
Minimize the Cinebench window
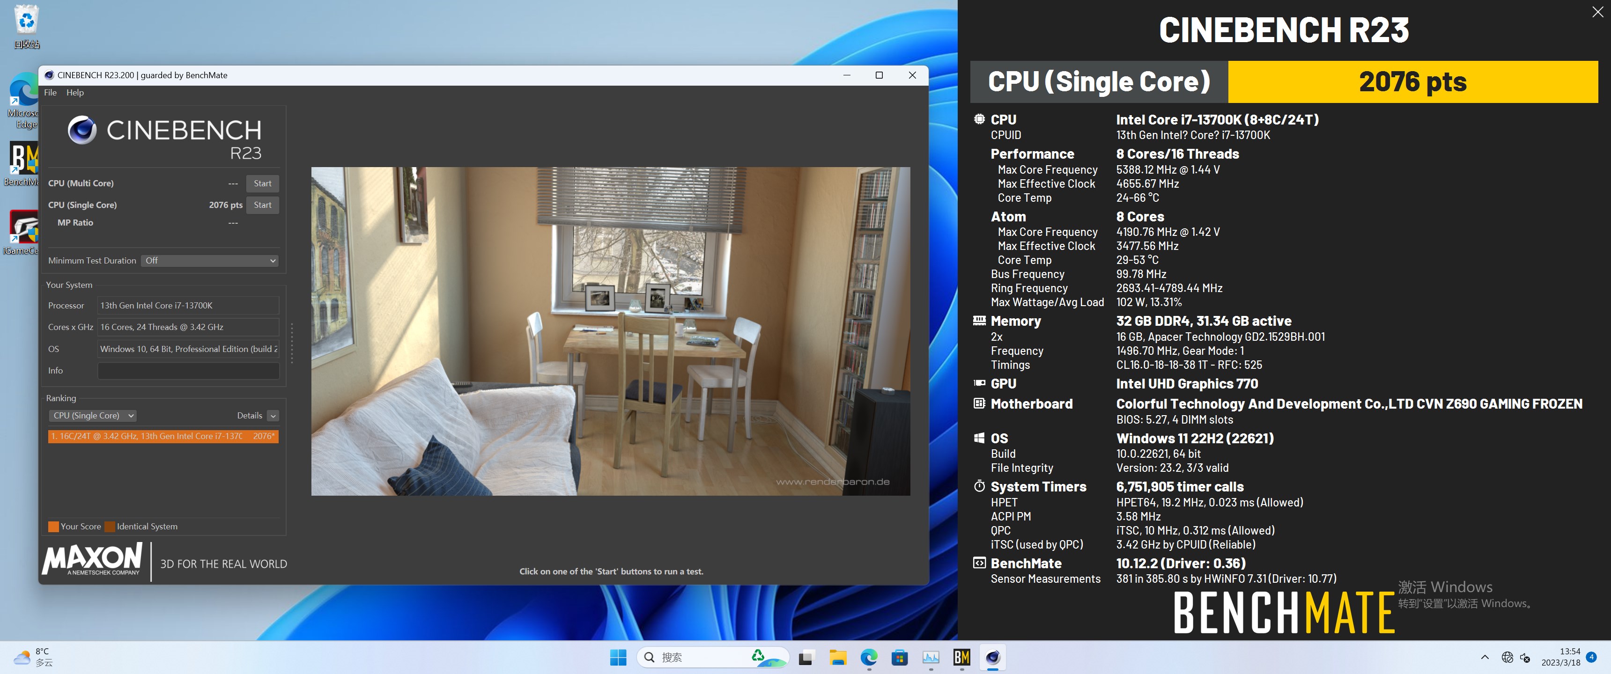click(847, 75)
